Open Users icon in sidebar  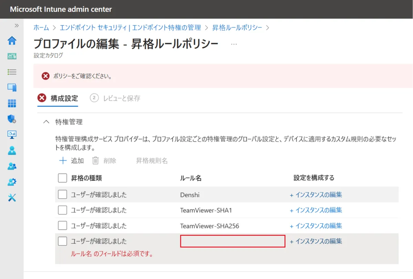12,150
